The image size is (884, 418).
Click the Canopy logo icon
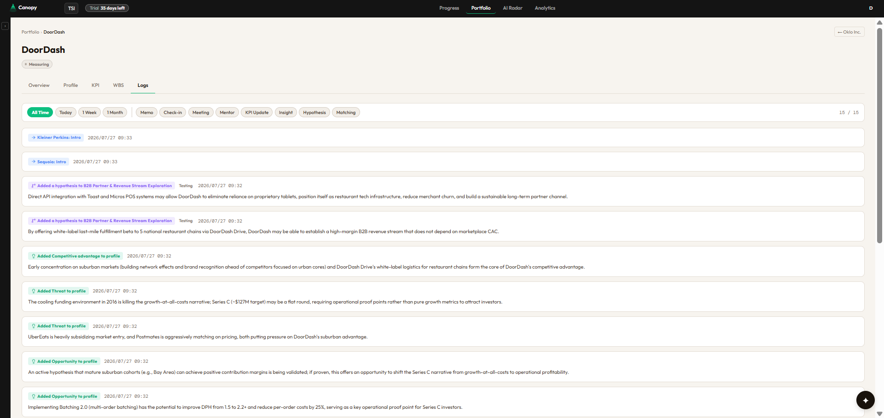pos(13,7)
